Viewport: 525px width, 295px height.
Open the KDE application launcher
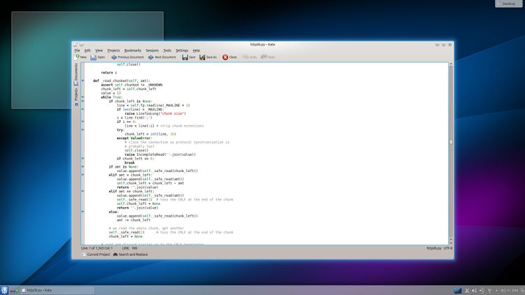pos(6,289)
